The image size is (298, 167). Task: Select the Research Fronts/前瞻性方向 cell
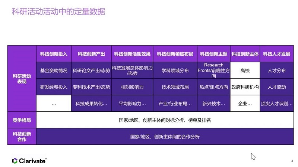213,71
